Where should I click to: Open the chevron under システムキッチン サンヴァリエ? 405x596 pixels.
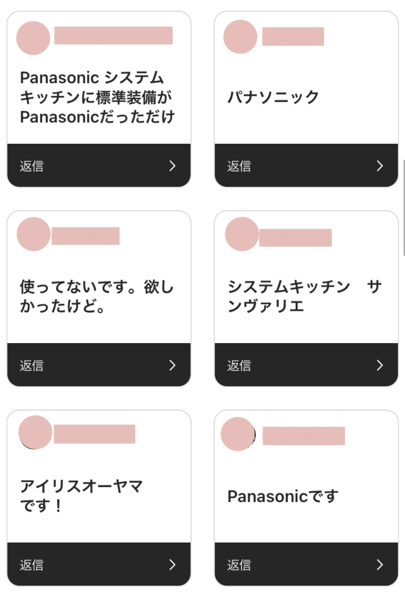(x=380, y=365)
